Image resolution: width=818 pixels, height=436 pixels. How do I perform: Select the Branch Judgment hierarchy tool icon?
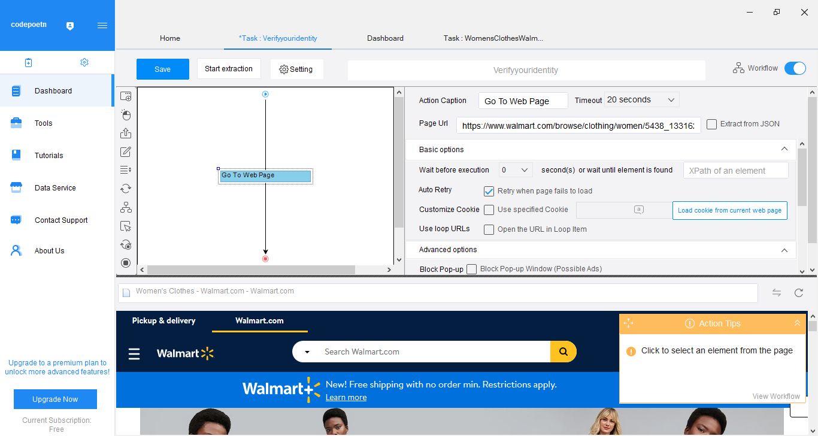[126, 207]
